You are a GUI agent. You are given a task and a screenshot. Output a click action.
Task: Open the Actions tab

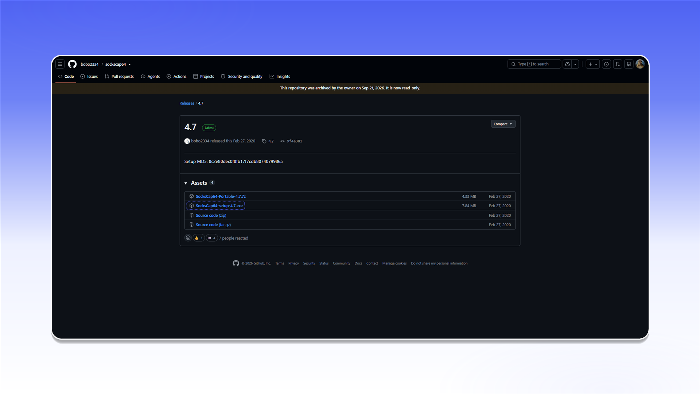pos(176,77)
